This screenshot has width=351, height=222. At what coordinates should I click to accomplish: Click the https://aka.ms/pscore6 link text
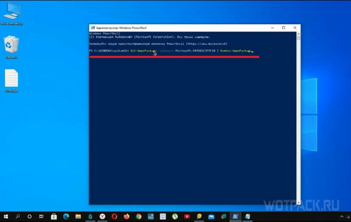[207, 44]
